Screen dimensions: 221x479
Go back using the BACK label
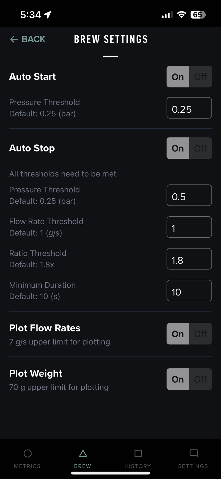[33, 39]
